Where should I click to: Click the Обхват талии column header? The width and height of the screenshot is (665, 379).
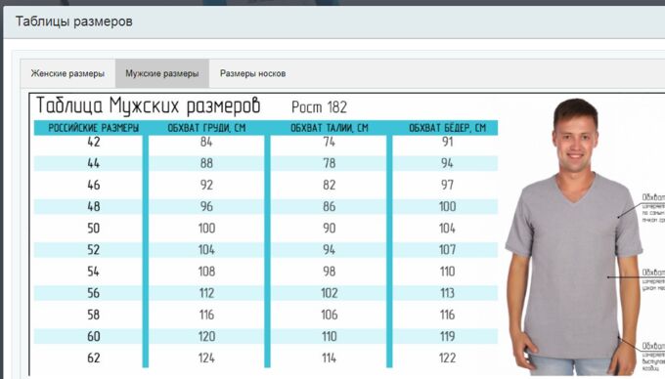[330, 128]
